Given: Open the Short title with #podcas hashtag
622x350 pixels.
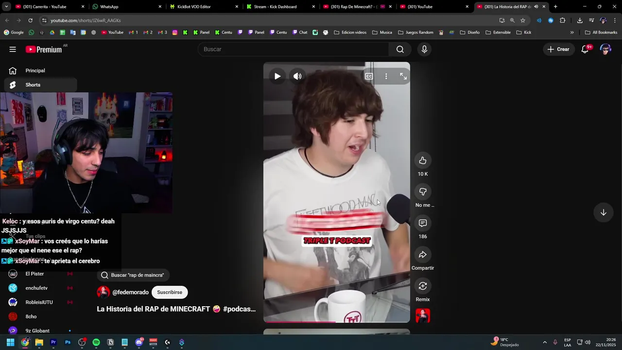Looking at the screenshot, I should pyautogui.click(x=176, y=309).
